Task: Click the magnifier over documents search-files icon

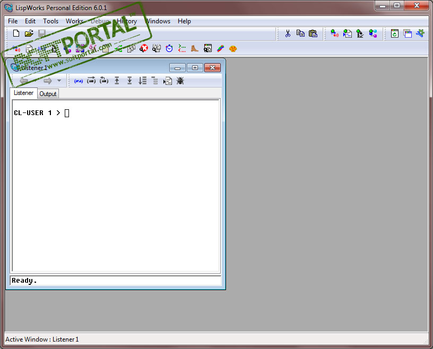Action: tap(157, 48)
